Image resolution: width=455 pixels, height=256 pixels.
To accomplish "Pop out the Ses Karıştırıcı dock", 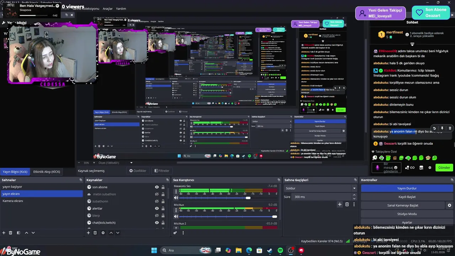I will 279,180.
